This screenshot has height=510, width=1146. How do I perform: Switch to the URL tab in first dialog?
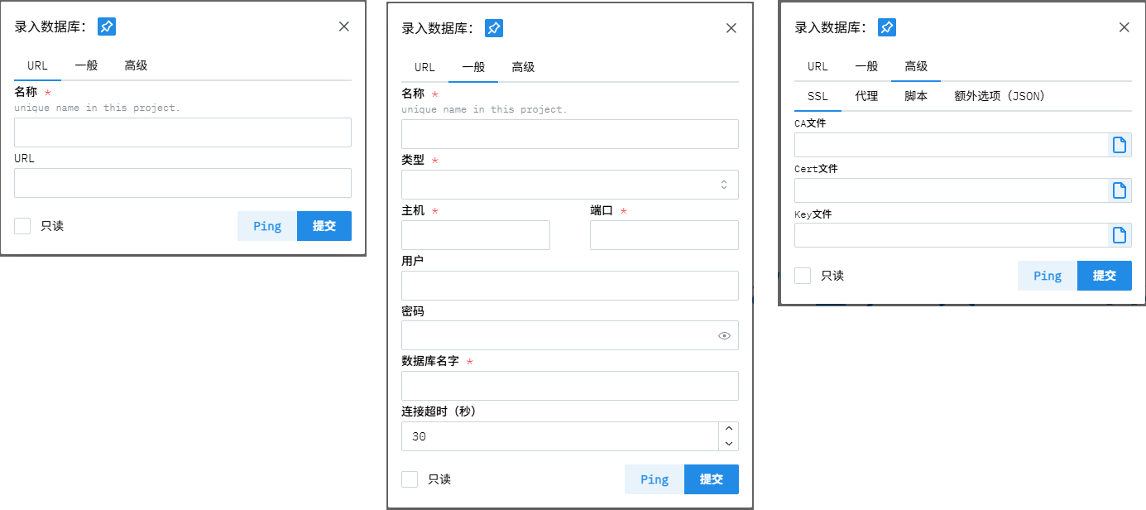click(x=37, y=65)
